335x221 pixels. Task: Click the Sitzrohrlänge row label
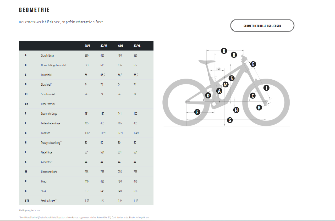(x=47, y=56)
